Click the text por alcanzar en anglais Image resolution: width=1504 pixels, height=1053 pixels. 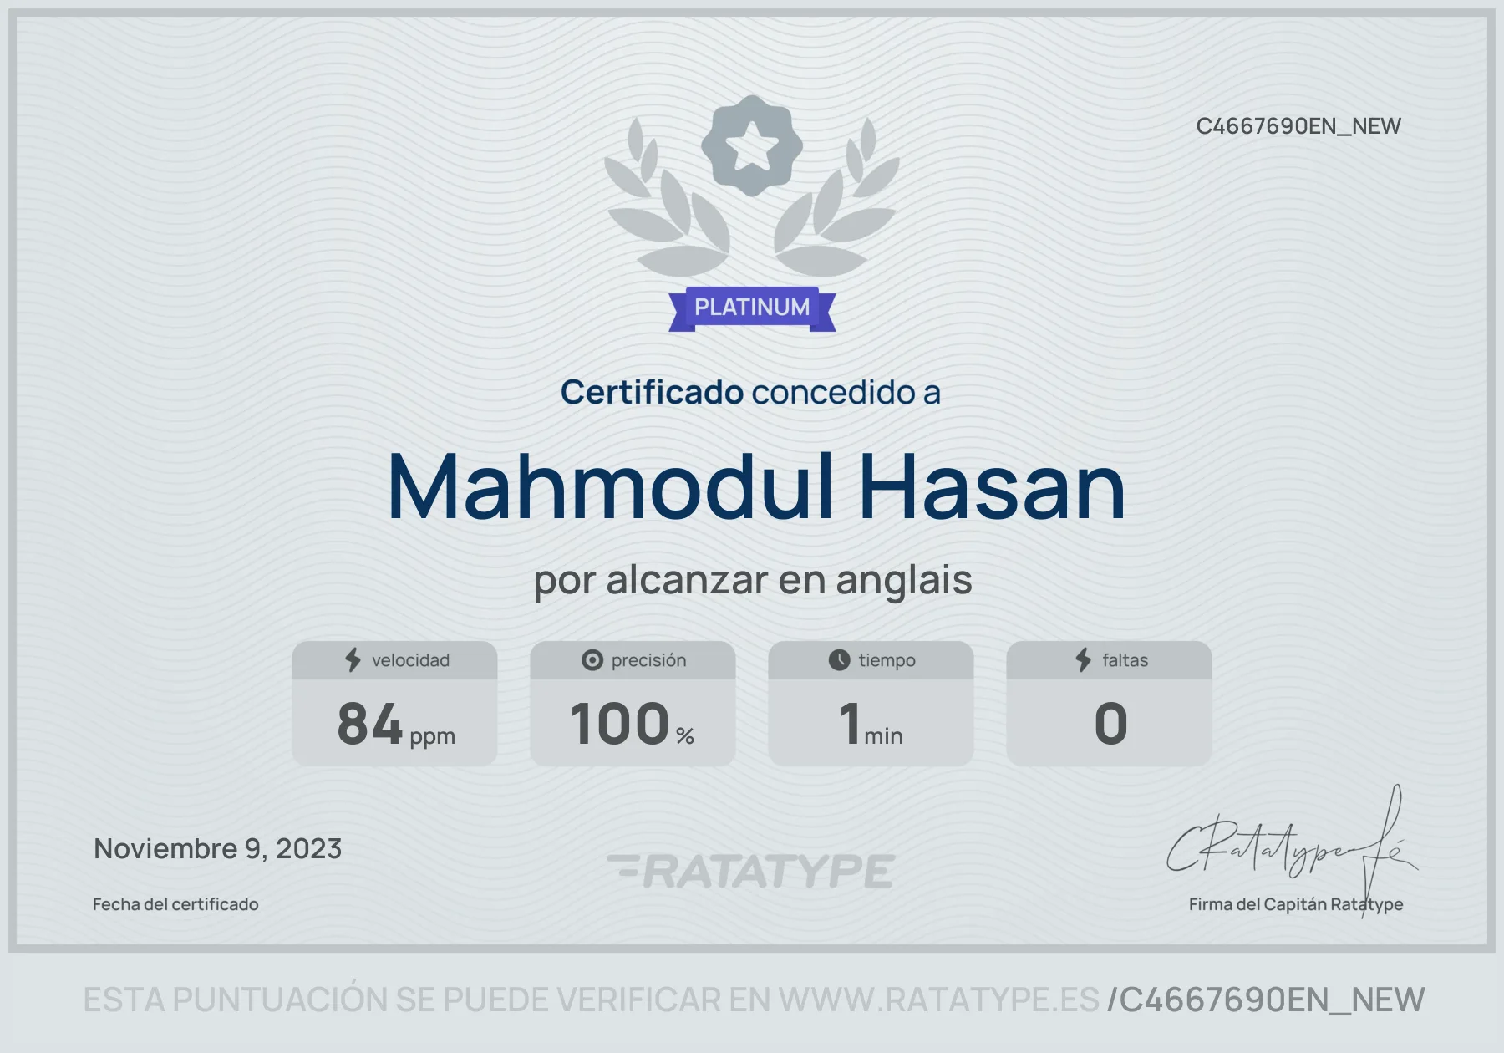pos(753,581)
